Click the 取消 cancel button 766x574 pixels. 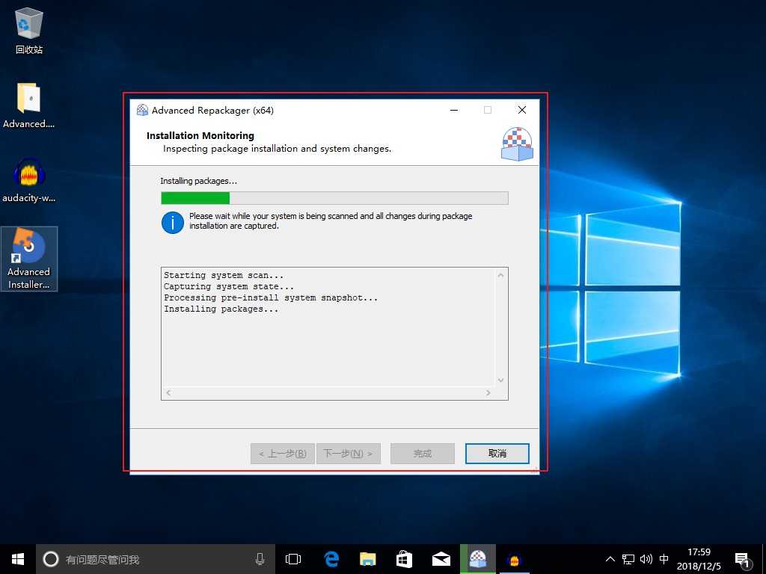[497, 454]
